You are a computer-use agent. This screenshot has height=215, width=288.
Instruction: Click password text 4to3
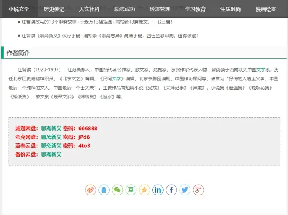coord(84,145)
